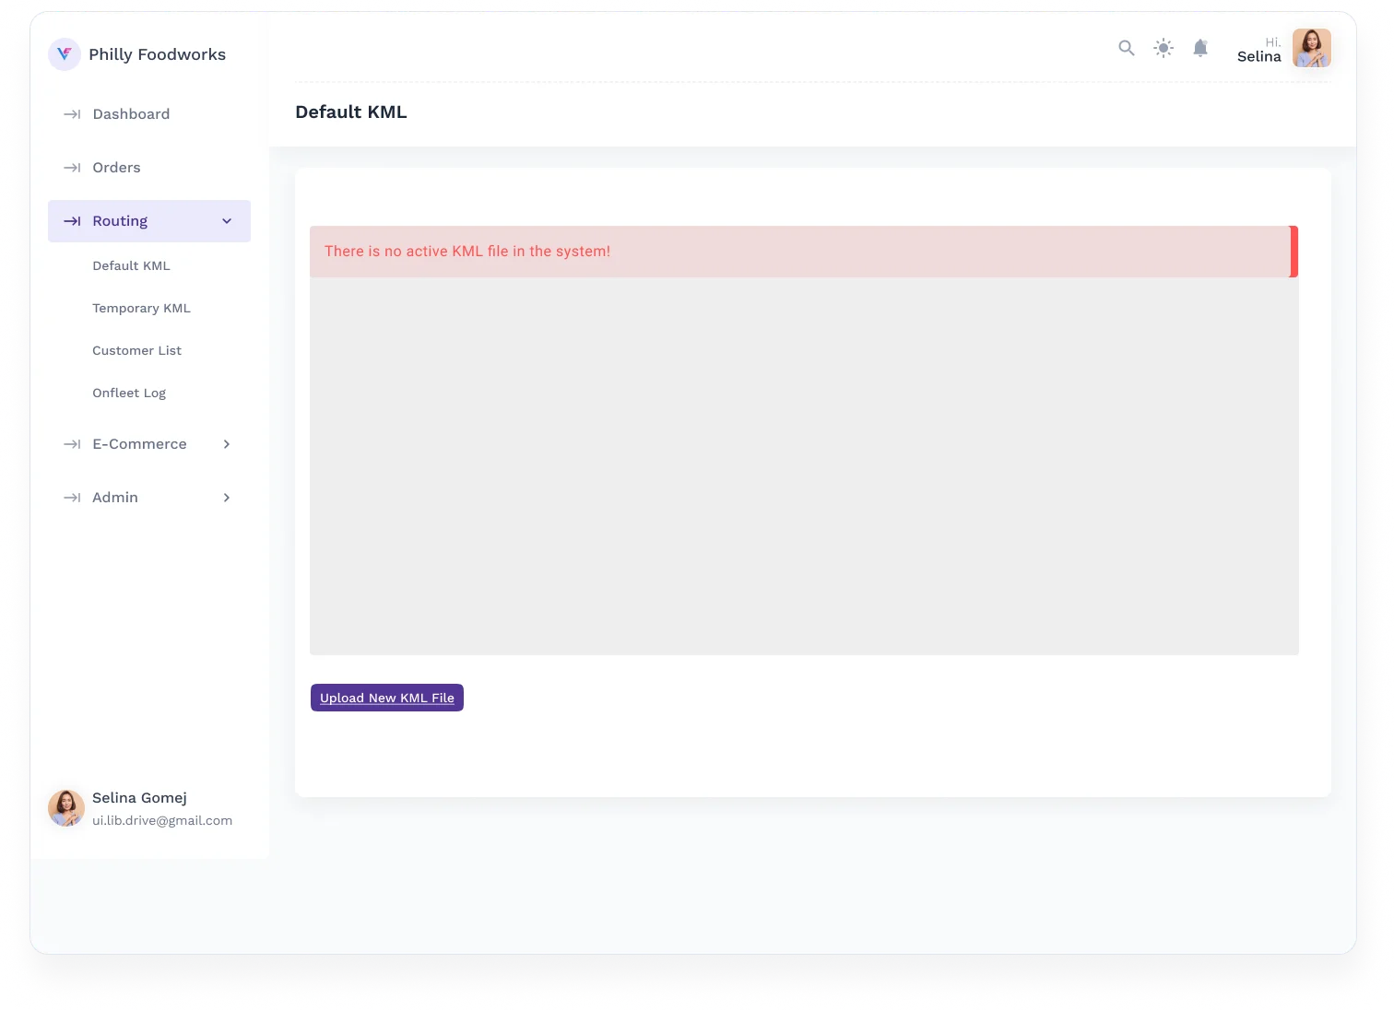This screenshot has width=1394, height=1010.
Task: Click the Philly Foodworks logo icon
Action: point(65,54)
